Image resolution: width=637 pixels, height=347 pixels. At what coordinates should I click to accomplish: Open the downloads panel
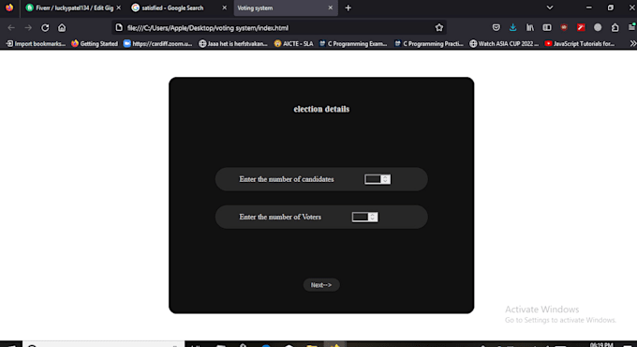pos(513,27)
